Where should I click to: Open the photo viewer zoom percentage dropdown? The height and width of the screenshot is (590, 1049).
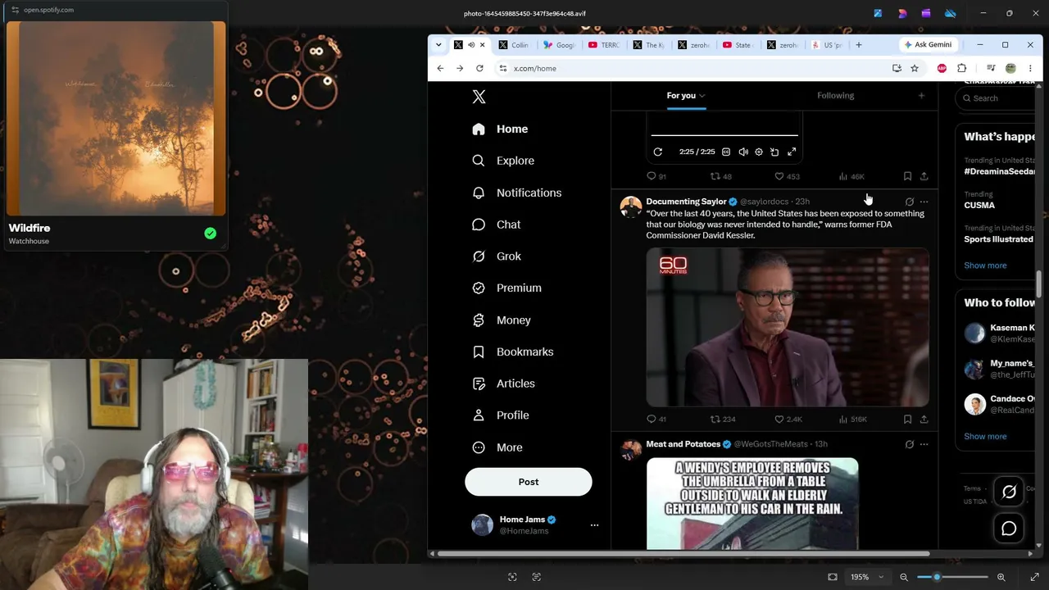click(x=867, y=577)
